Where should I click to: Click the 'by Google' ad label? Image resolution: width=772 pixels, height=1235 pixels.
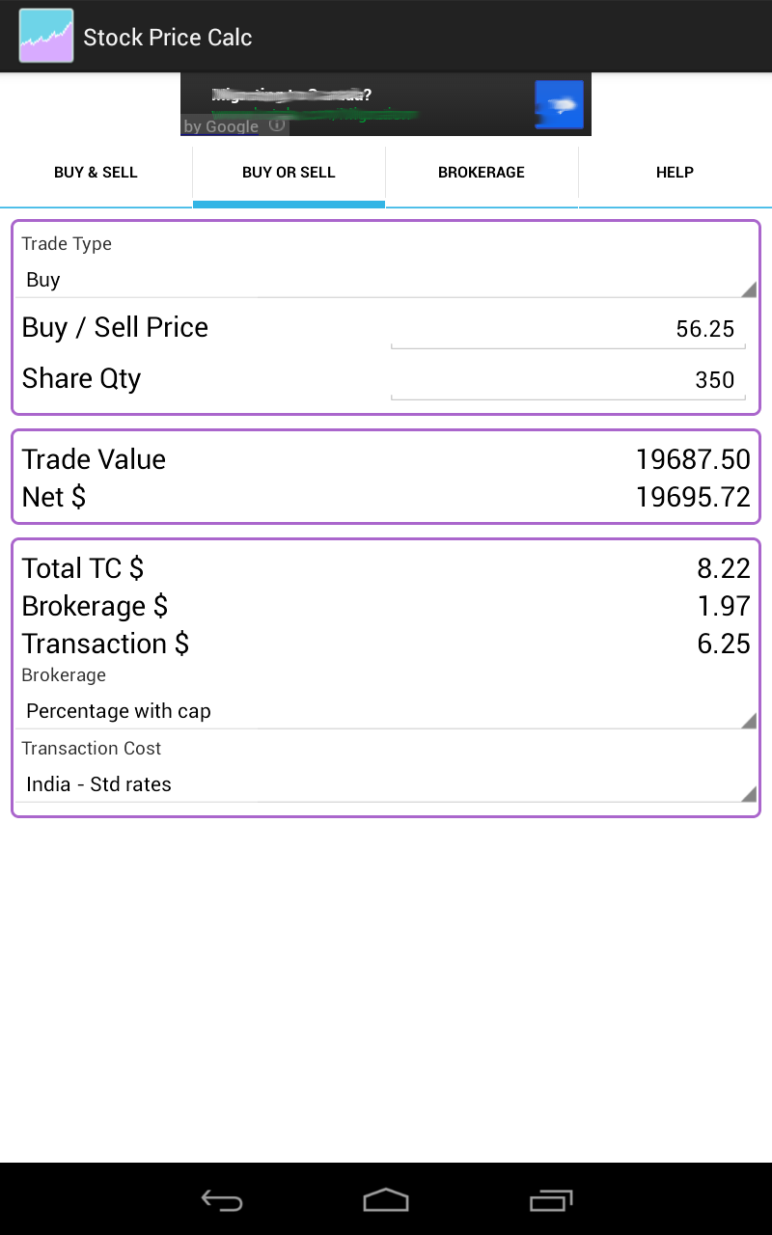coord(221,126)
